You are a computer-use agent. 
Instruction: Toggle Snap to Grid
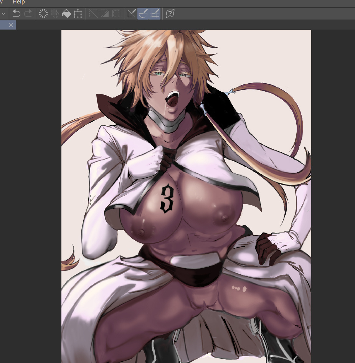pyautogui.click(x=155, y=13)
